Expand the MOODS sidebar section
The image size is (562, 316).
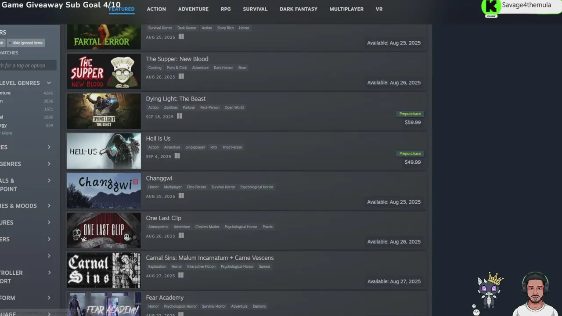pos(49,206)
